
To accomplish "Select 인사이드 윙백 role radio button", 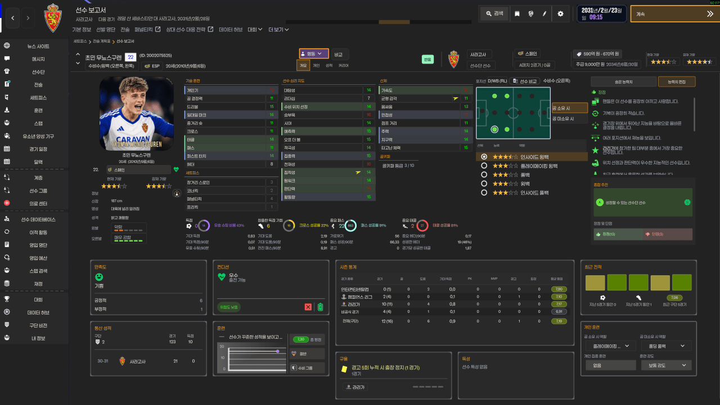I will pos(483,157).
